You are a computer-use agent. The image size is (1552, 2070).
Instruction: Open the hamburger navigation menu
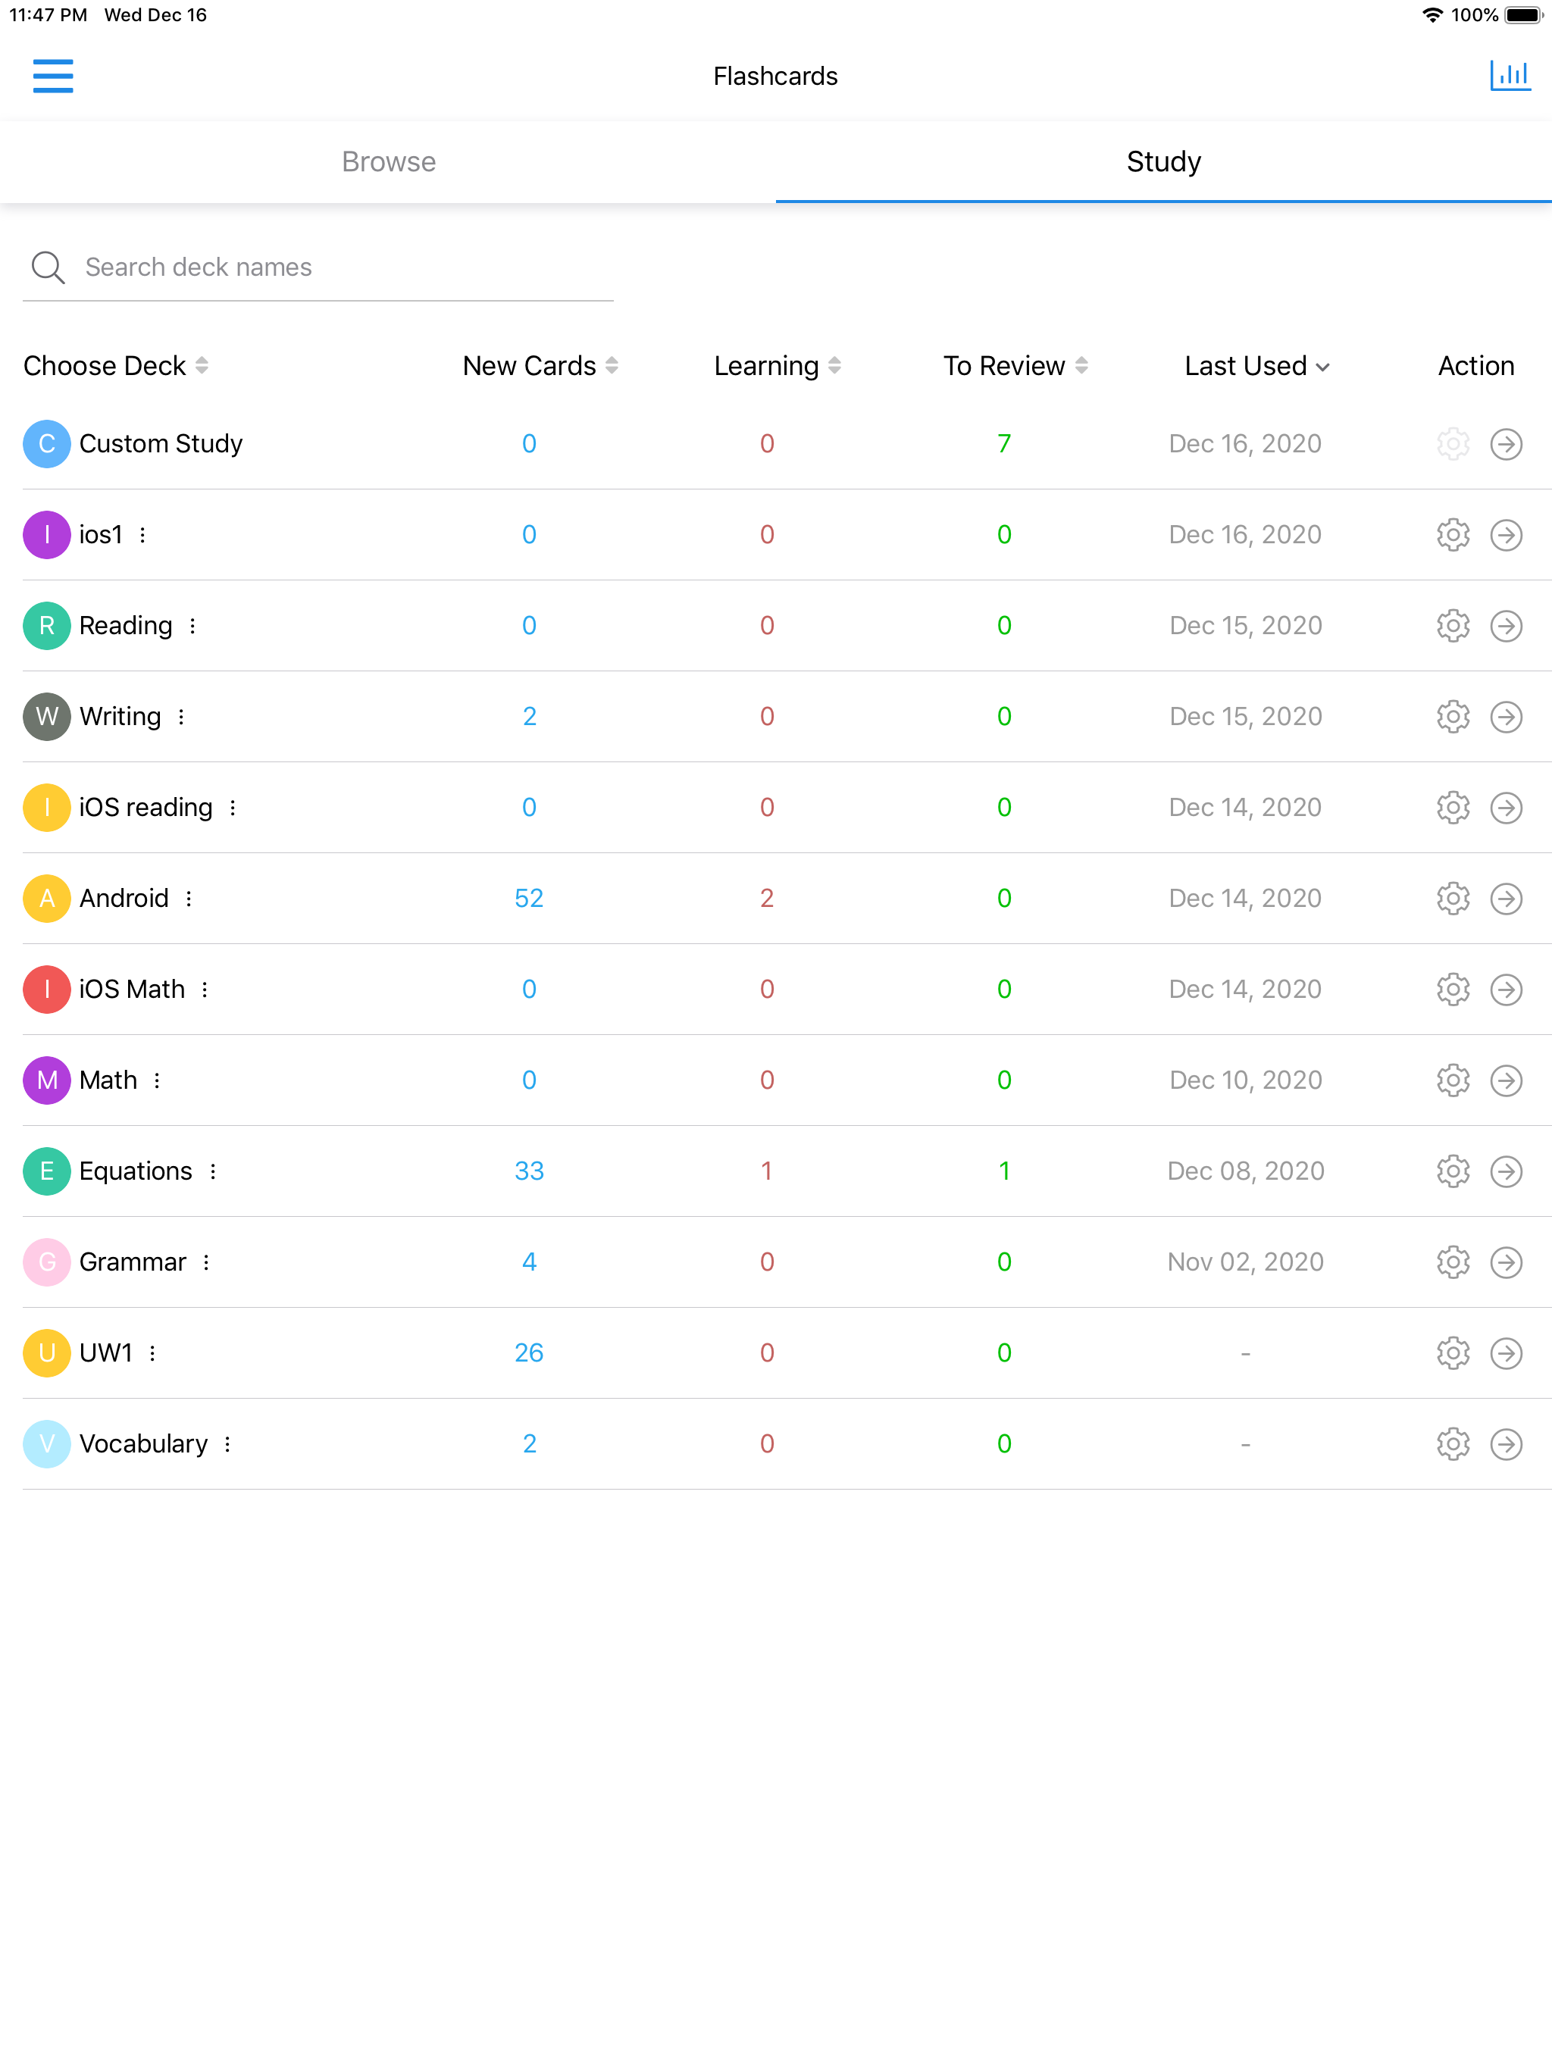(x=53, y=77)
